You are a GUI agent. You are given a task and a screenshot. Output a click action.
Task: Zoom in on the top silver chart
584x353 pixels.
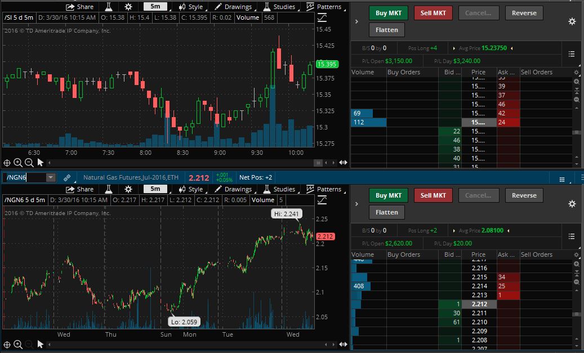pyautogui.click(x=18, y=163)
